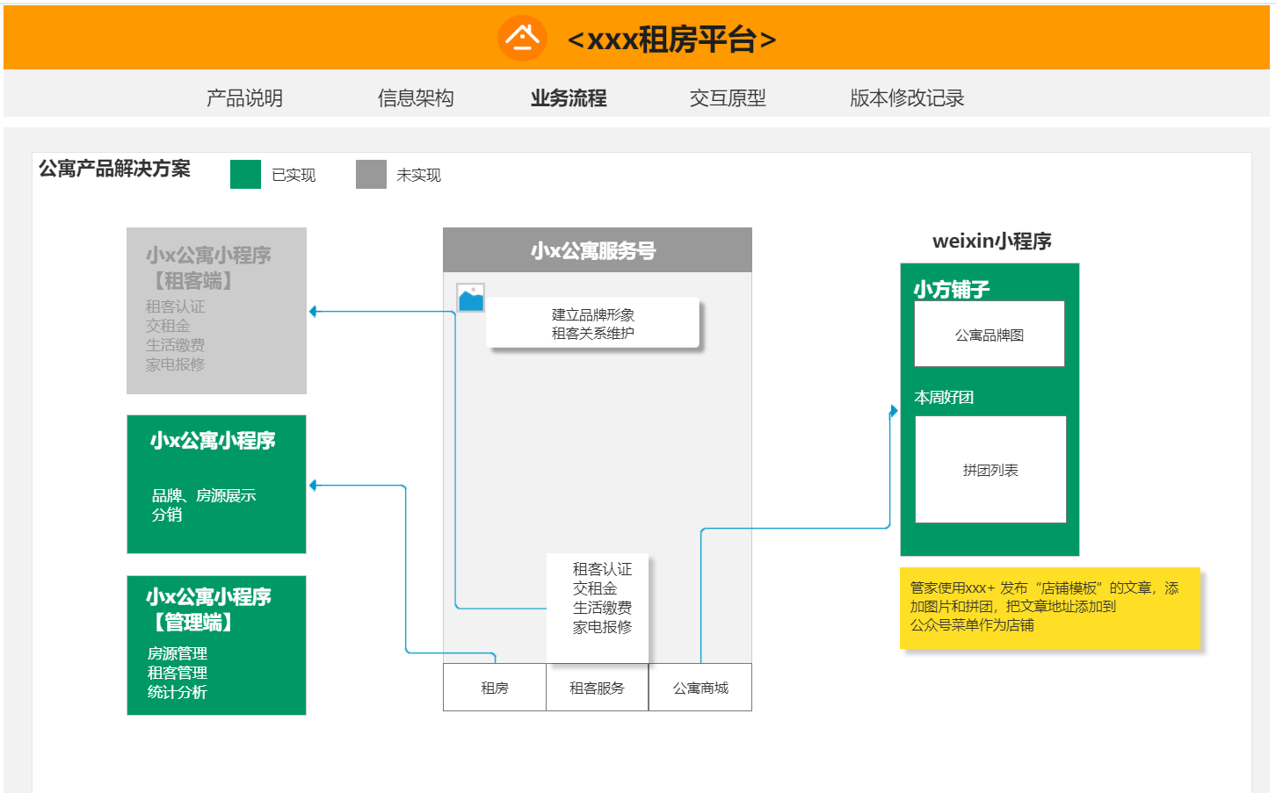Click 品牌、房源展示 text in the green box
Viewport: 1276px width, 793px height.
pyautogui.click(x=204, y=495)
